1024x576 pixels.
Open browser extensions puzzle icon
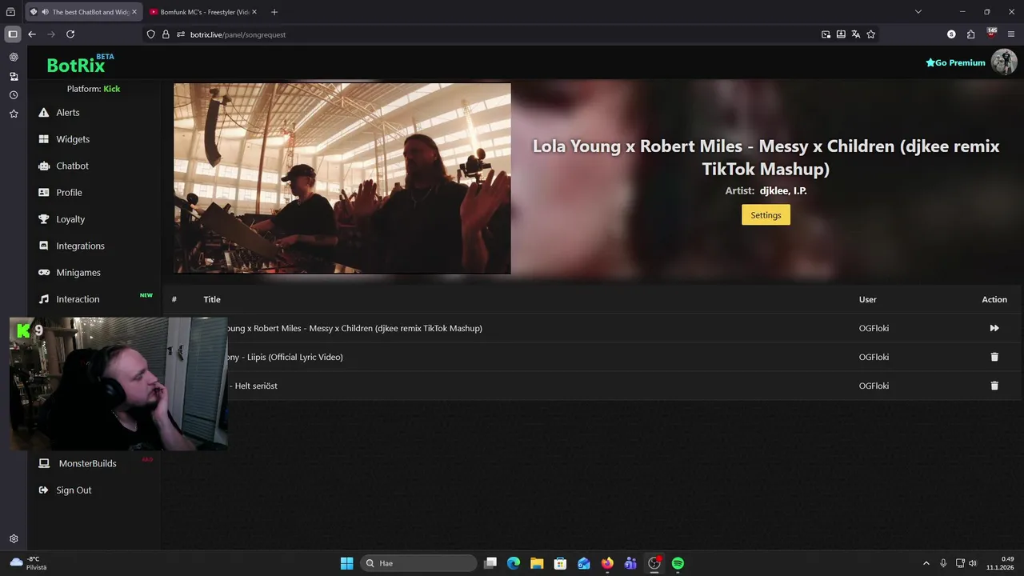[x=971, y=34]
